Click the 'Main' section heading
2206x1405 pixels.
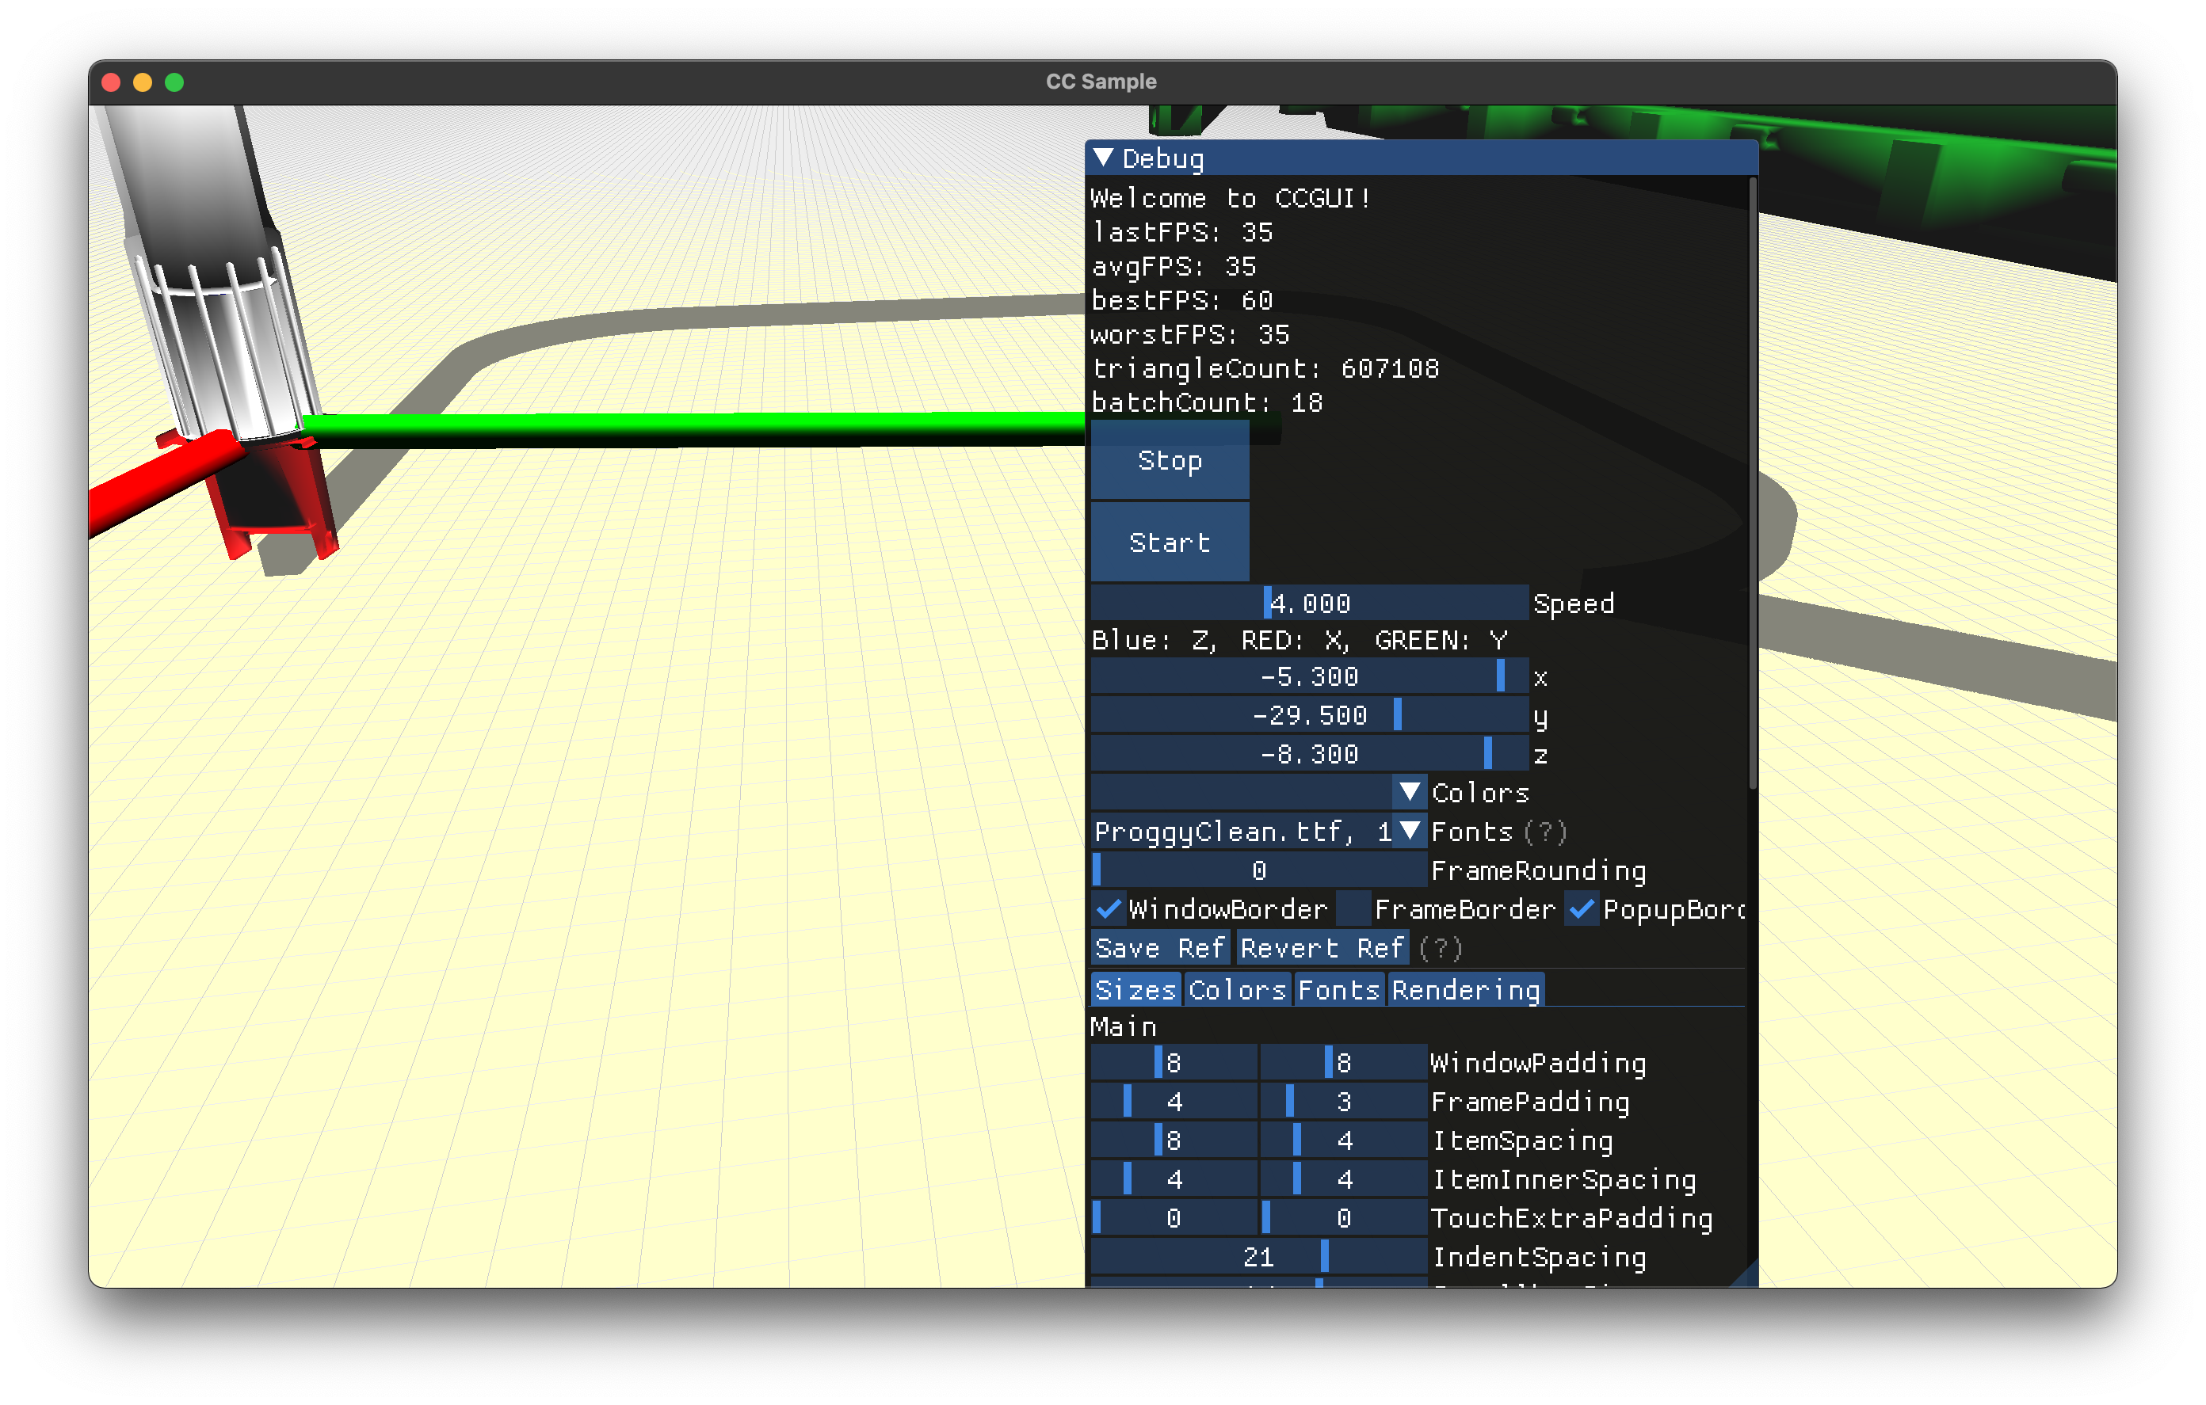coord(1123,1026)
